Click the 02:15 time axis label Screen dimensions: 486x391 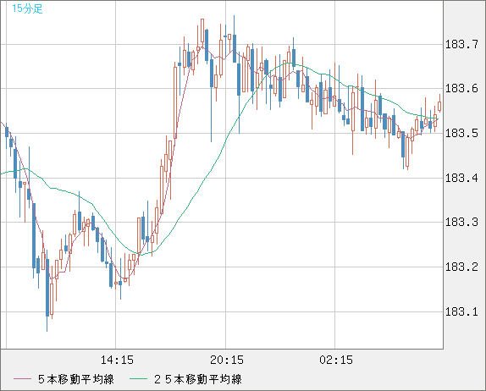click(x=336, y=360)
